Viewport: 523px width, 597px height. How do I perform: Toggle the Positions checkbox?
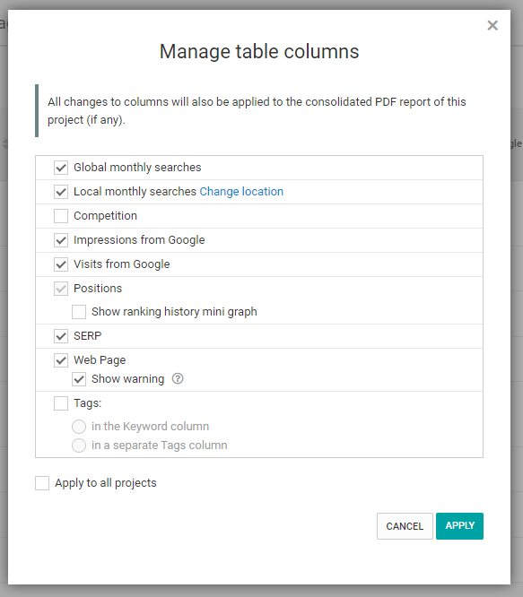click(61, 289)
